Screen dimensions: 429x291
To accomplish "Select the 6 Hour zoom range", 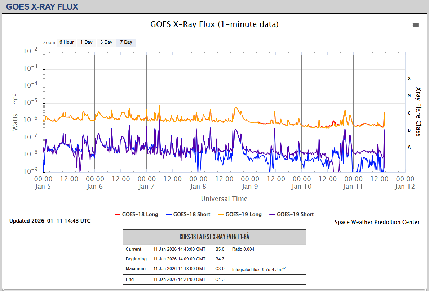I will (67, 42).
